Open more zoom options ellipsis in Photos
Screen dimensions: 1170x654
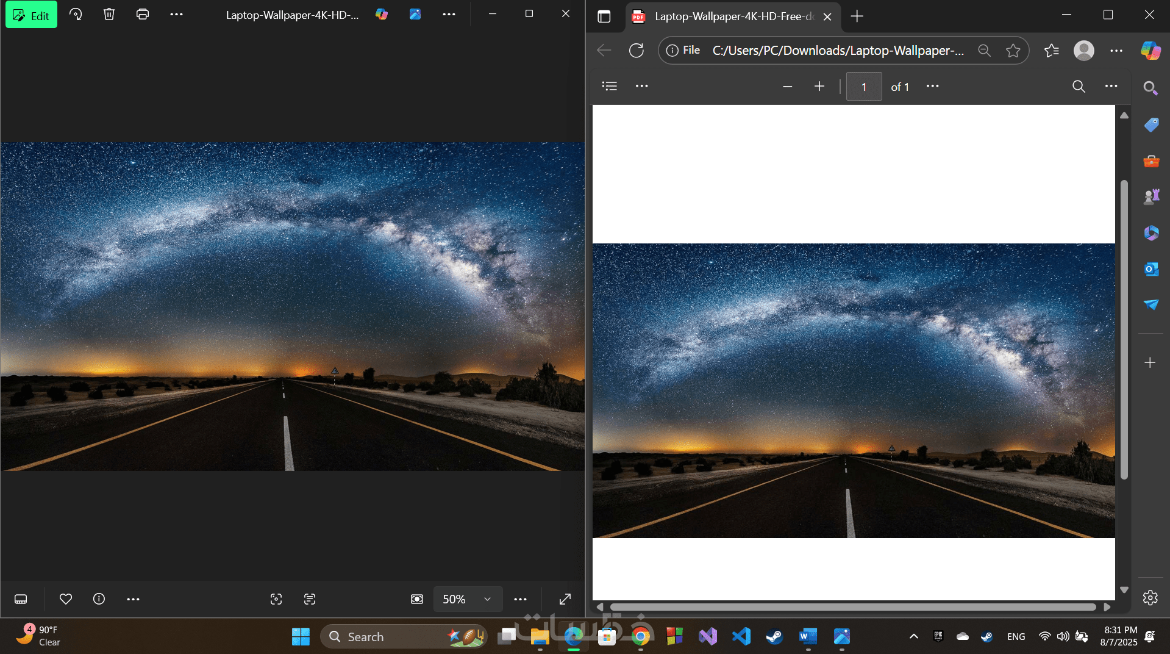coord(520,599)
